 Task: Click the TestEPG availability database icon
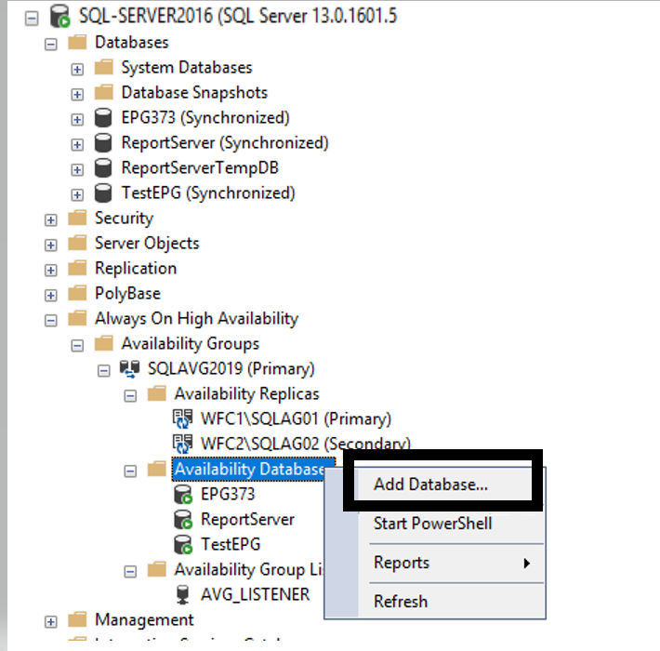tap(184, 544)
